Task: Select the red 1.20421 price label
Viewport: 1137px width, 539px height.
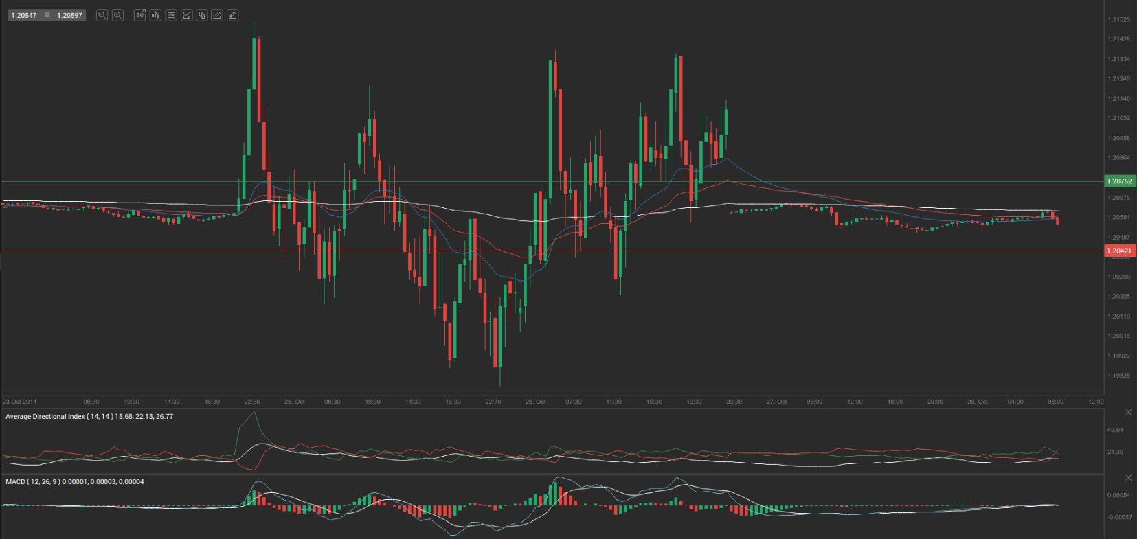Action: [1120, 251]
